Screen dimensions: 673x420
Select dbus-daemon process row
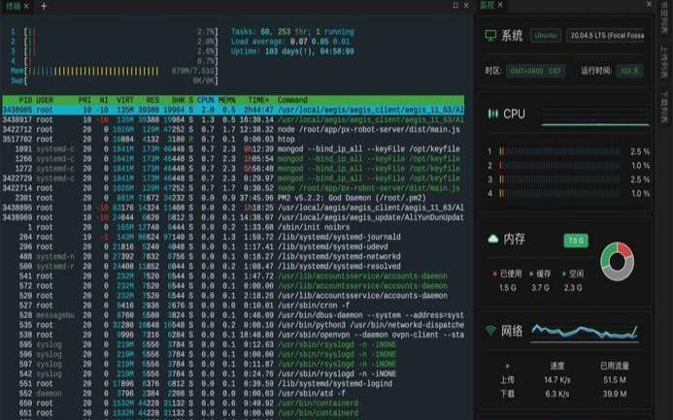(233, 315)
